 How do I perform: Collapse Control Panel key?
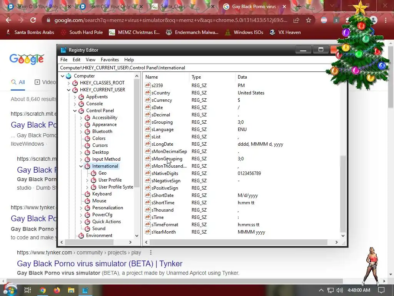pos(75,111)
